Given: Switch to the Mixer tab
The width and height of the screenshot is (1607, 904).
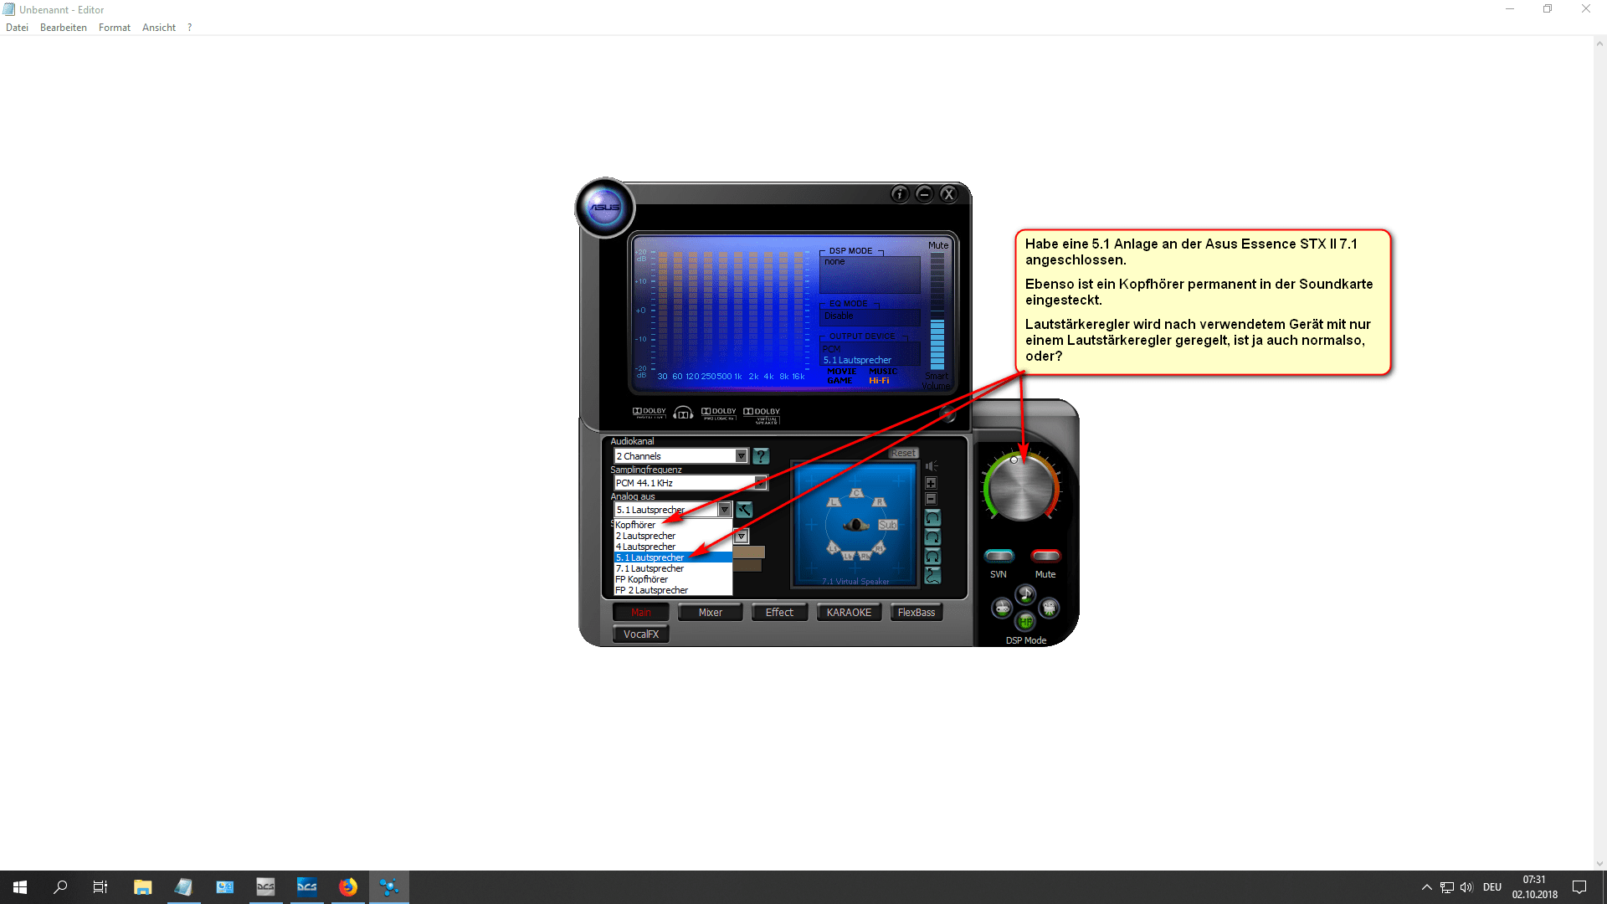Looking at the screenshot, I should point(711,613).
